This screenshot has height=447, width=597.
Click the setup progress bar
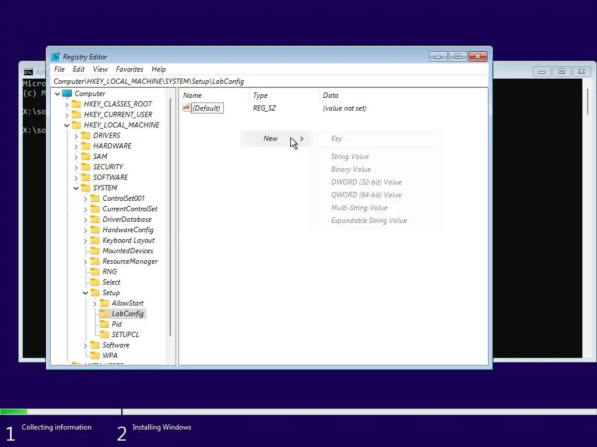tap(298, 411)
